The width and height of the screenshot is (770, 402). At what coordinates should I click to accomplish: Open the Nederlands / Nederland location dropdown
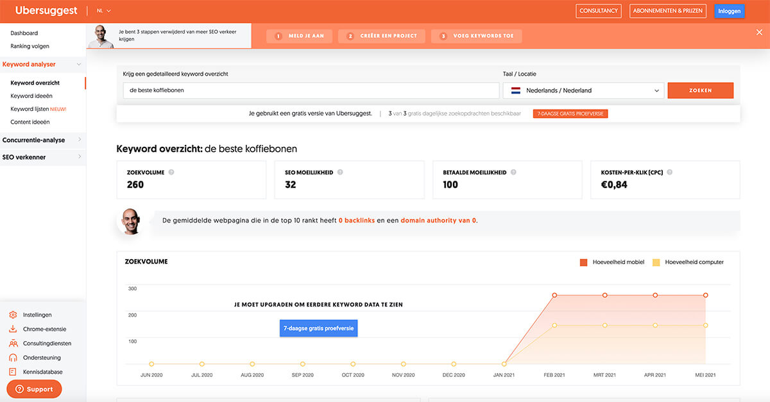(583, 90)
